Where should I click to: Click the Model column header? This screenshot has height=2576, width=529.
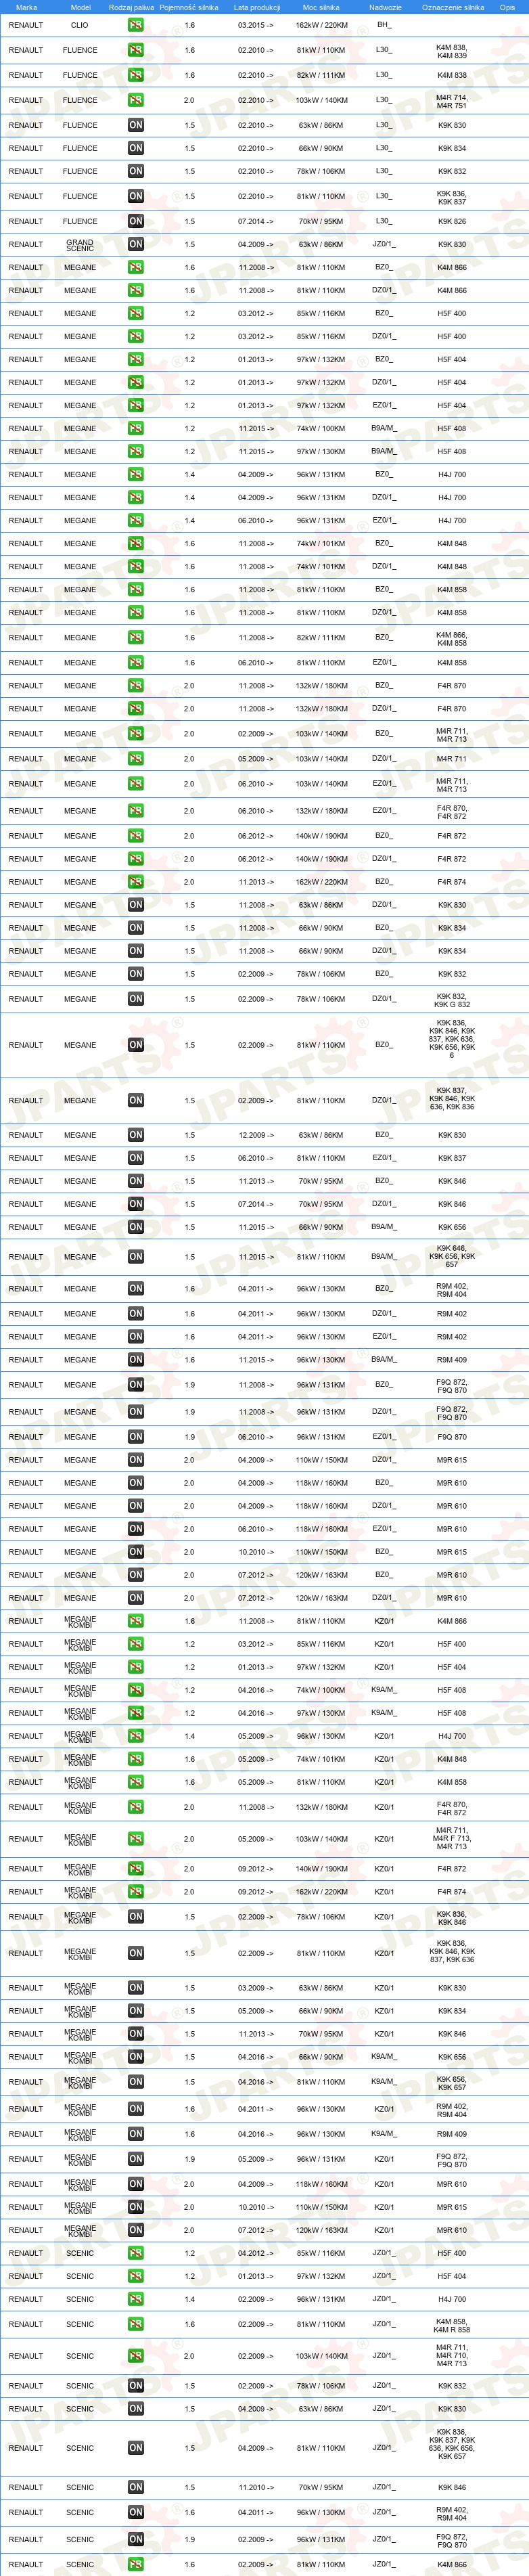pyautogui.click(x=80, y=7)
